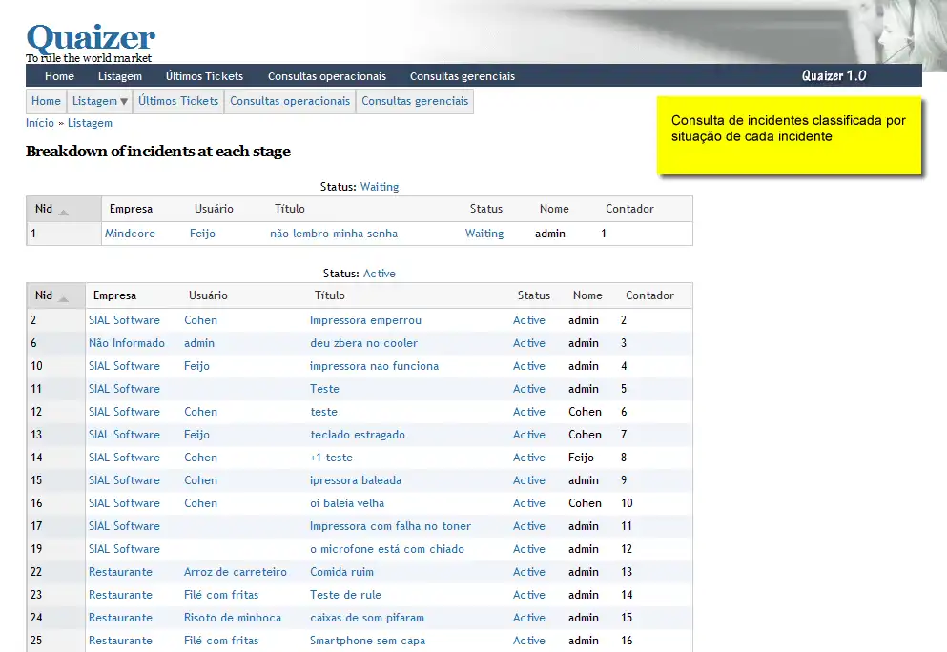Click Título column header in Active table

329,295
